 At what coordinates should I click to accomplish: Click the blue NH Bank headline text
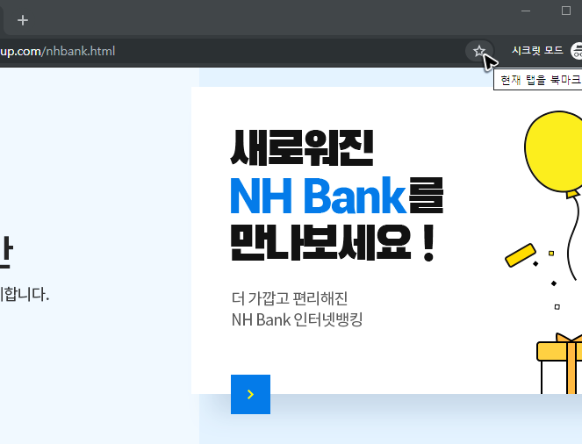pos(319,196)
